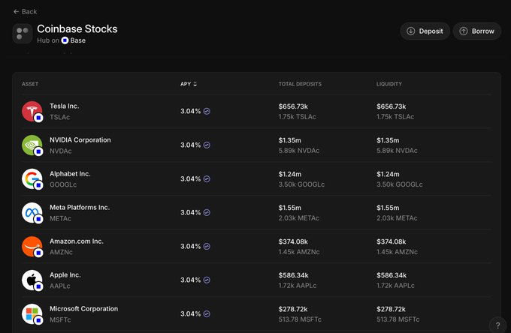Screen dimensions: 511x333
Task: Click the Amazon logo icon
Action: click(32, 247)
